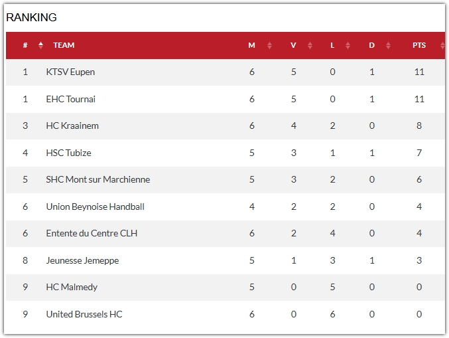
Task: Click SHC Mont sur Marchienne
Action: (98, 179)
